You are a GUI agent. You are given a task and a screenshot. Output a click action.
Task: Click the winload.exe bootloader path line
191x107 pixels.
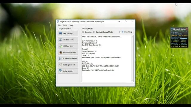[x=101, y=58]
